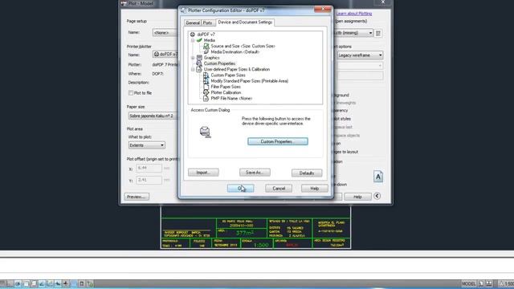The height and width of the screenshot is (289, 514).
Task: Switch to the Ports tab
Action: click(207, 22)
